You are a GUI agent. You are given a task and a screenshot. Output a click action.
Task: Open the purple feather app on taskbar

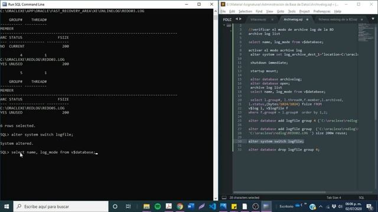201,207
